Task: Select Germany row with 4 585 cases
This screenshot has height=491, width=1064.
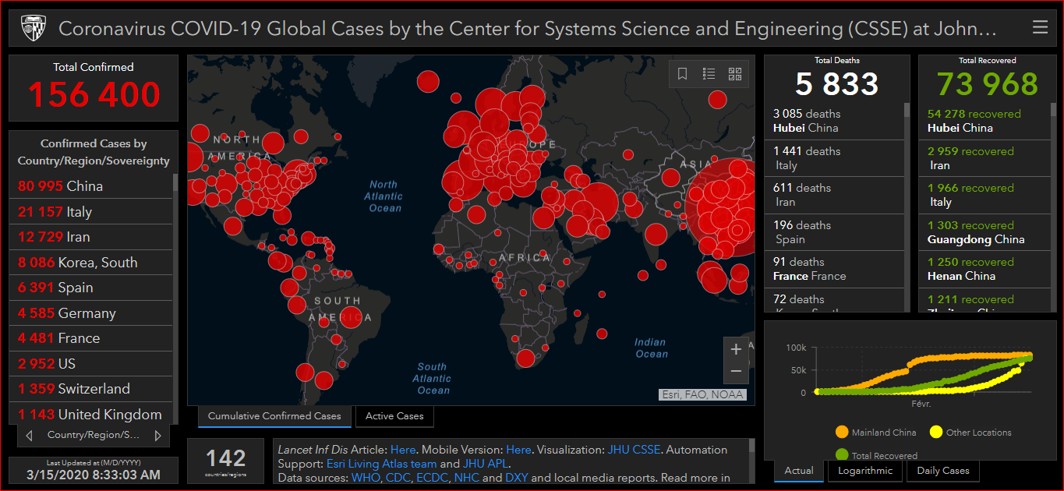Action: (90, 313)
